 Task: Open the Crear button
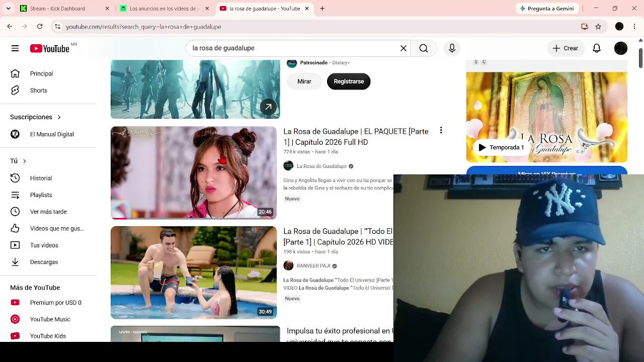(566, 48)
